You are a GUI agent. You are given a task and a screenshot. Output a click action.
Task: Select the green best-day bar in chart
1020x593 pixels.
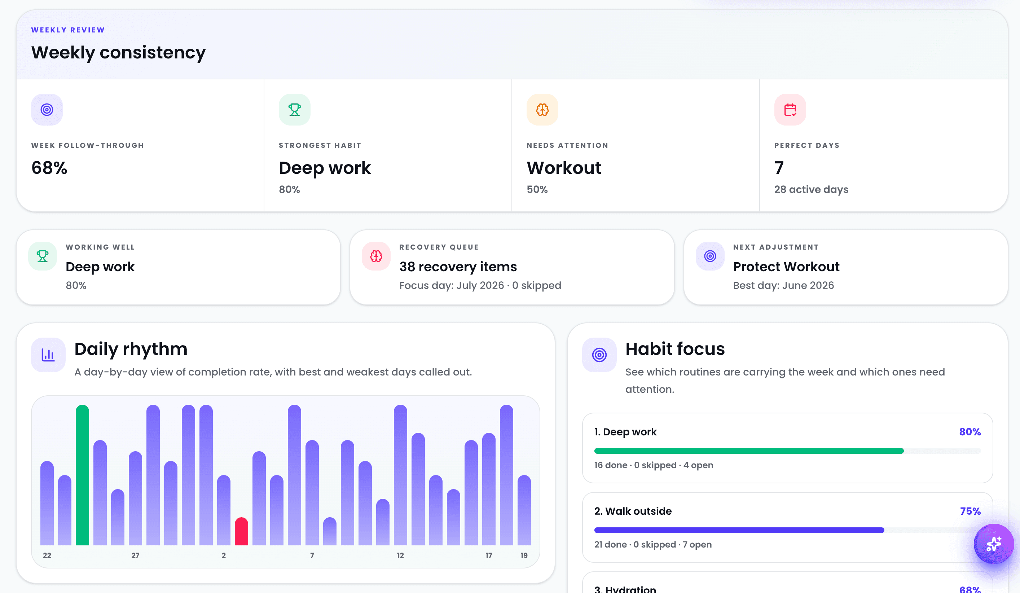coord(82,475)
